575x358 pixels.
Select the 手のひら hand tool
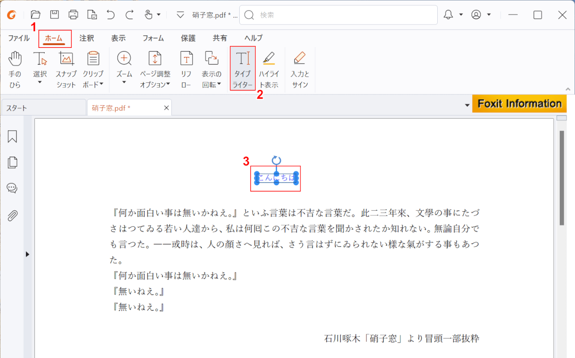pyautogui.click(x=15, y=69)
